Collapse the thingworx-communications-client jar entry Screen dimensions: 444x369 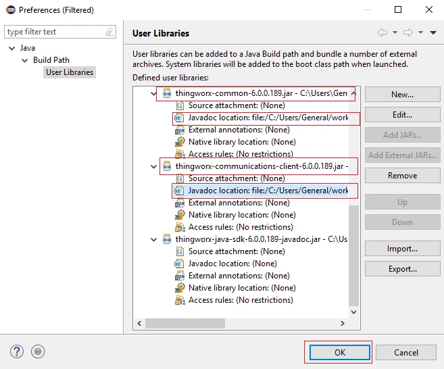tap(153, 166)
